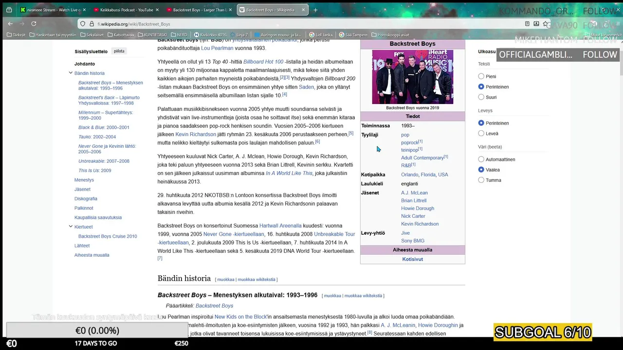Go to Johdanto in table of contents
The image size is (623, 350).
(85, 64)
